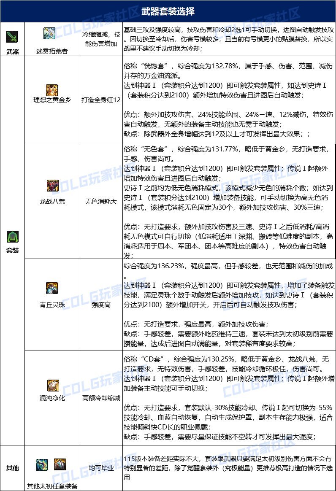
Task: Click the green jacket 套装 category icon
Action: [x=13, y=237]
